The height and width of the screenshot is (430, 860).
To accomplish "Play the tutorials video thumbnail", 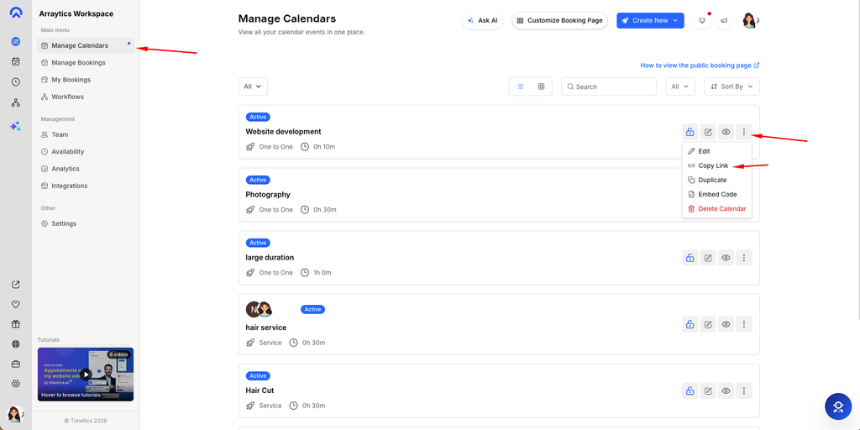I will [x=86, y=374].
